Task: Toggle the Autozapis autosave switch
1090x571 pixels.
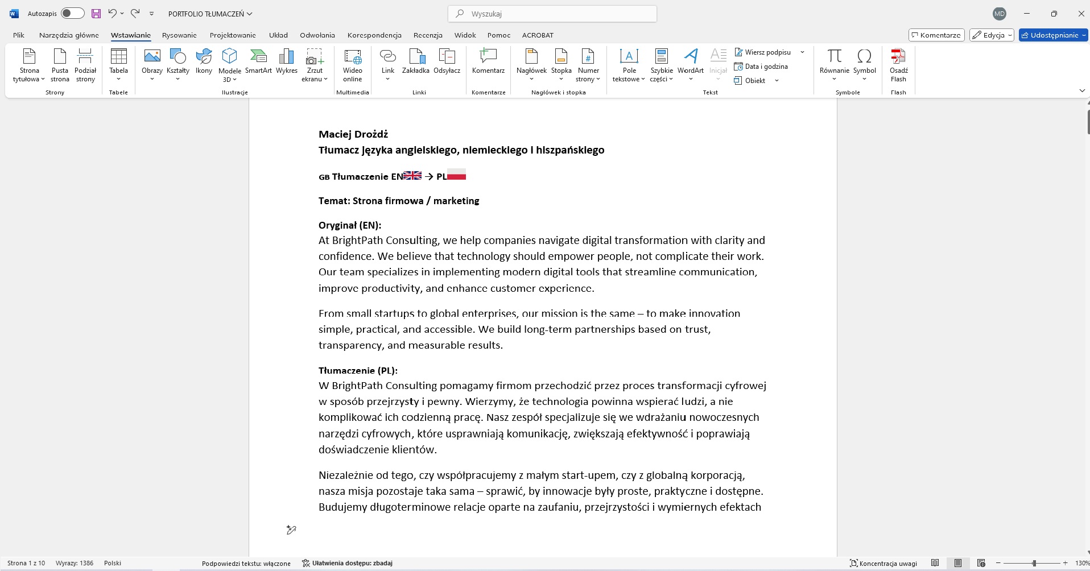Action: coord(72,14)
